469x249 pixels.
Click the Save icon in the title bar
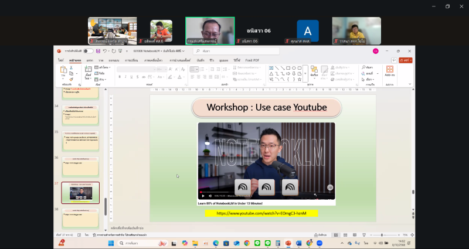pos(97,51)
